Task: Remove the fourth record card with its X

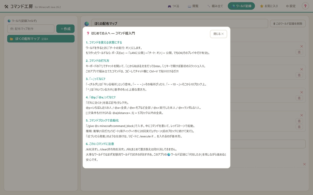Action: point(302,115)
